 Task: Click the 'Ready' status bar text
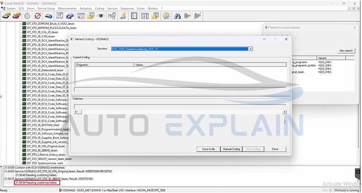point(4,190)
